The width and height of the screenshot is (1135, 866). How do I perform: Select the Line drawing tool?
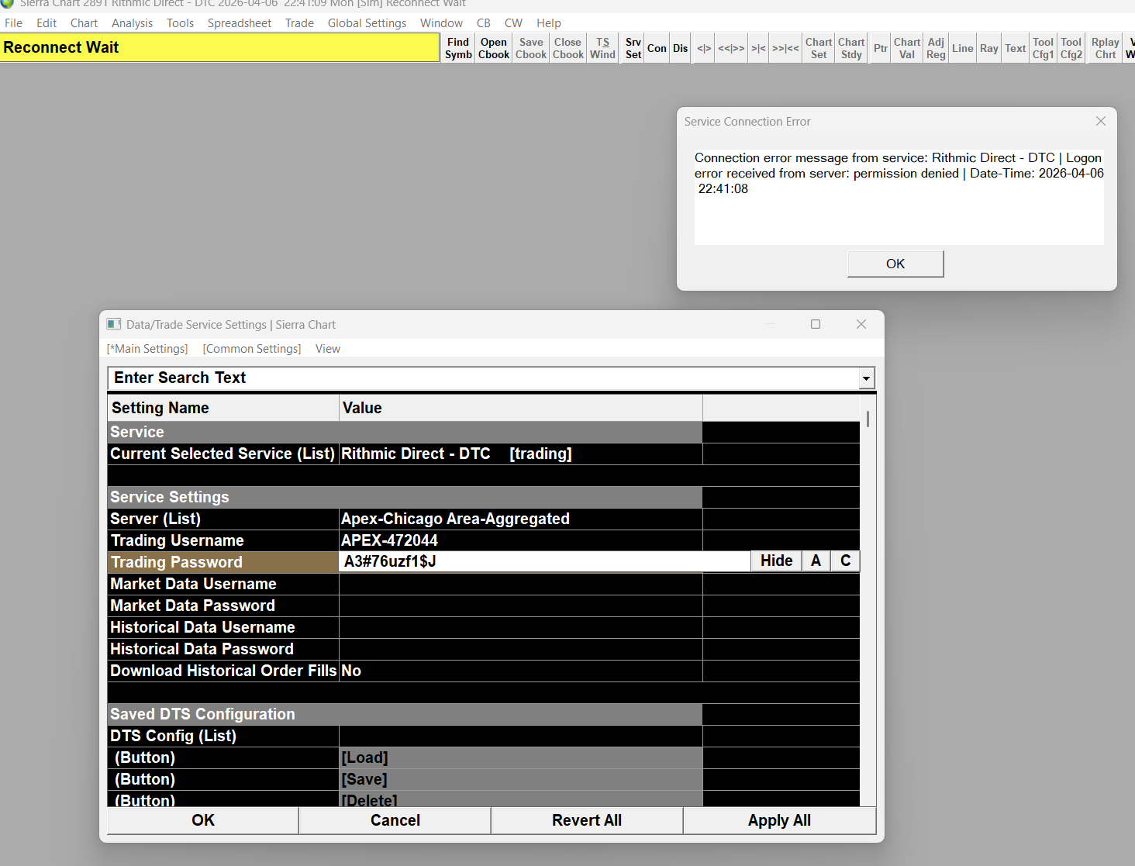963,48
